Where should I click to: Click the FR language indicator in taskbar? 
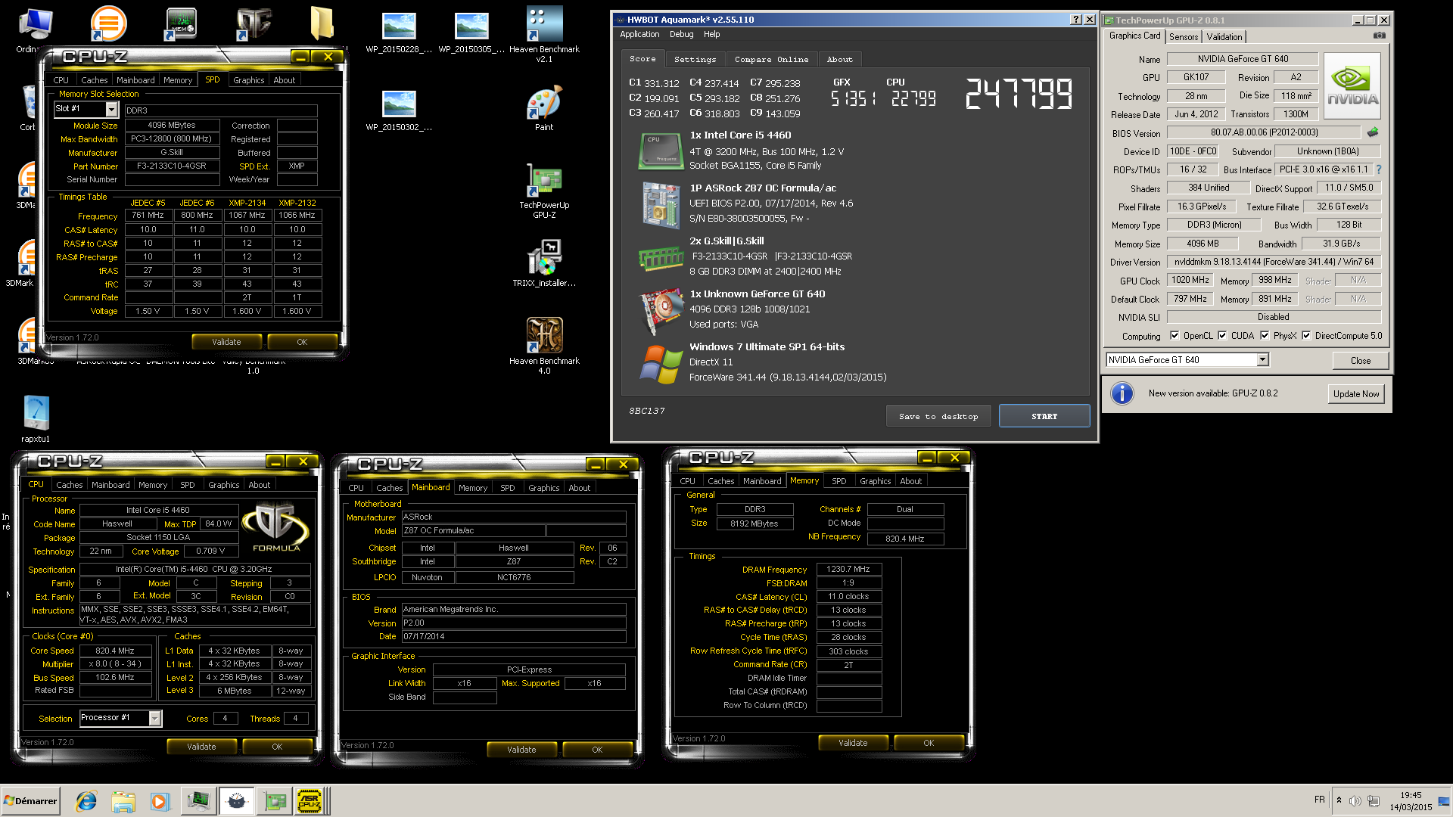point(1320,800)
